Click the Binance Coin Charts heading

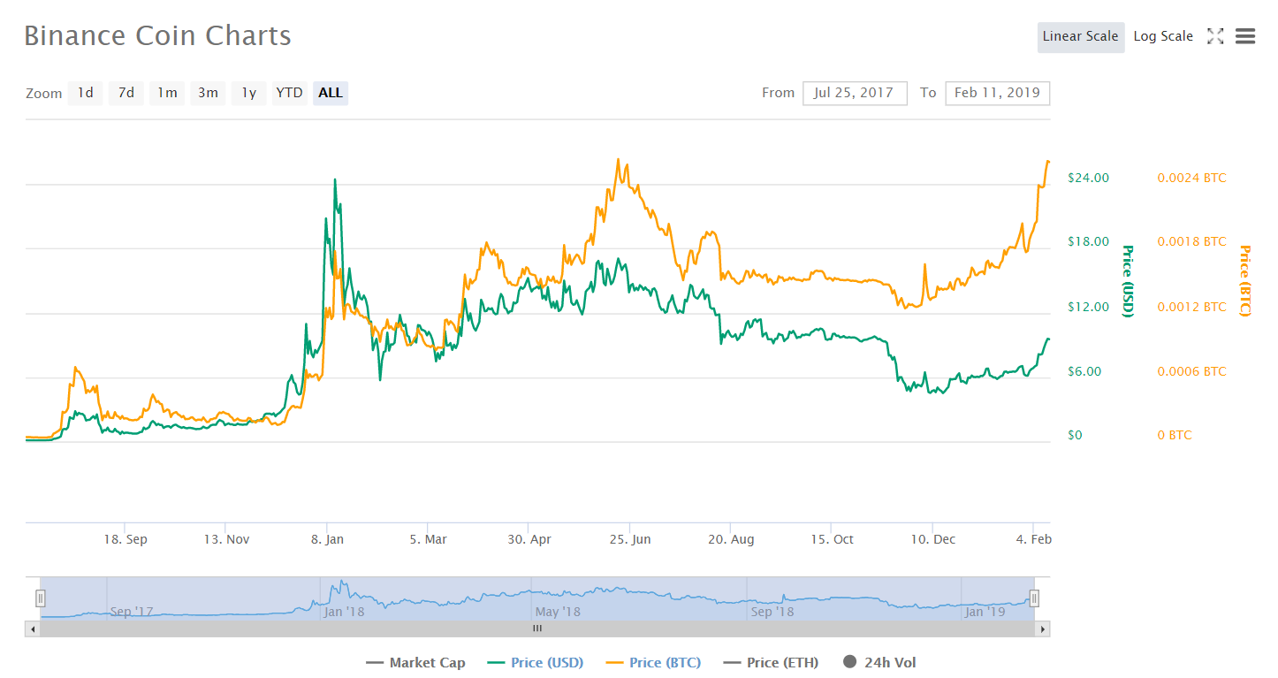click(157, 35)
